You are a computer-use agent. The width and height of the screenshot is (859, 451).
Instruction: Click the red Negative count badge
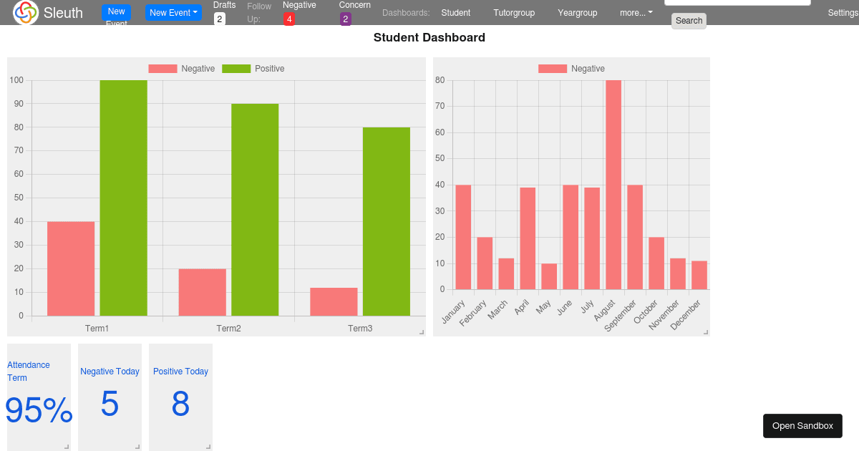tap(289, 19)
